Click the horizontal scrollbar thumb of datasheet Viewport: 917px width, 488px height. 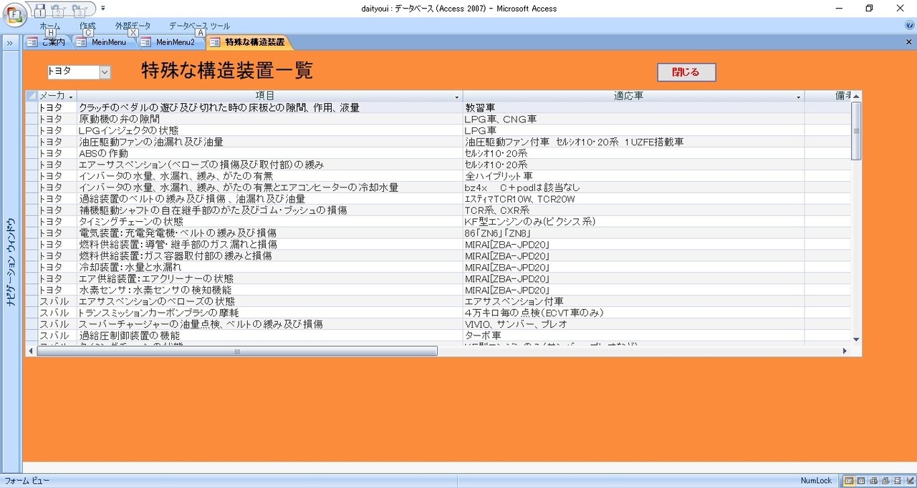[236, 351]
